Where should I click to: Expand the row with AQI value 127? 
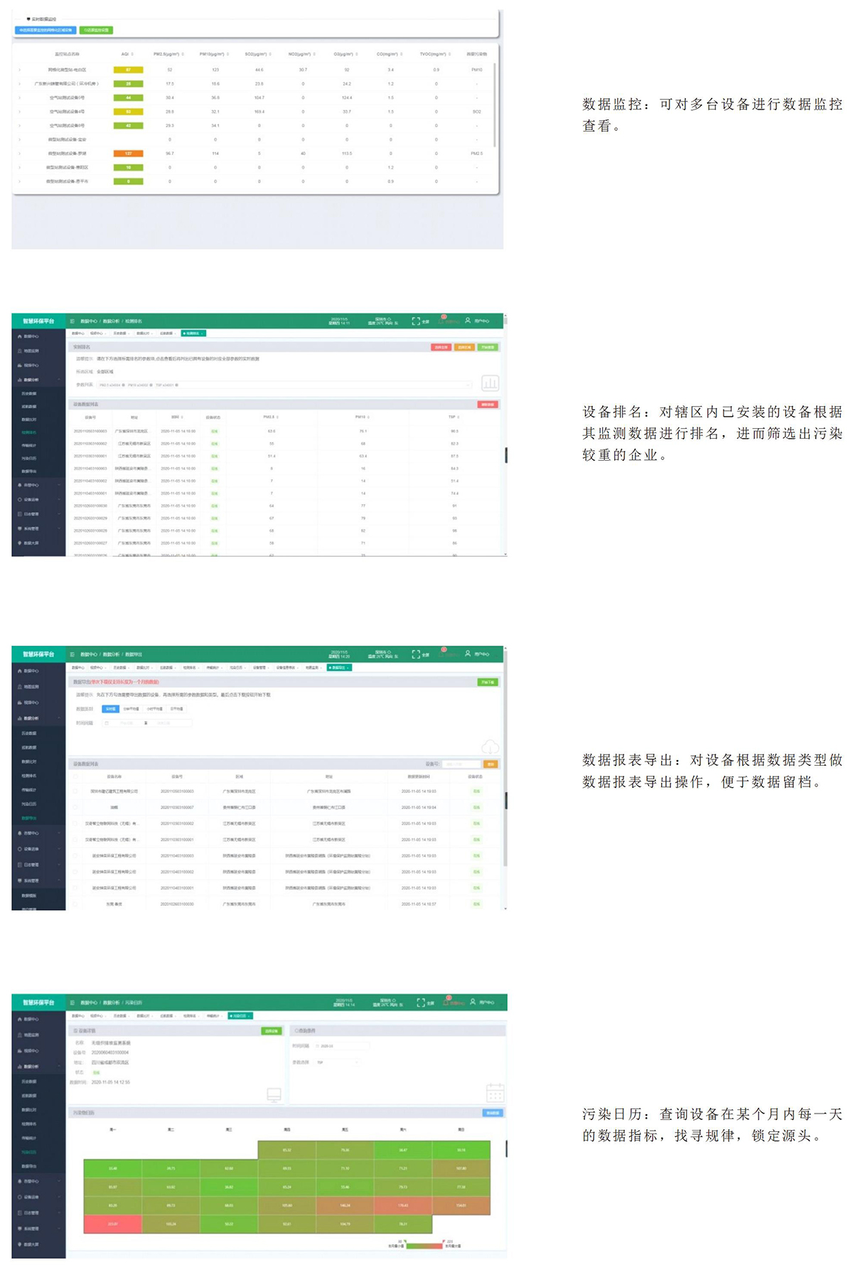click(x=19, y=154)
